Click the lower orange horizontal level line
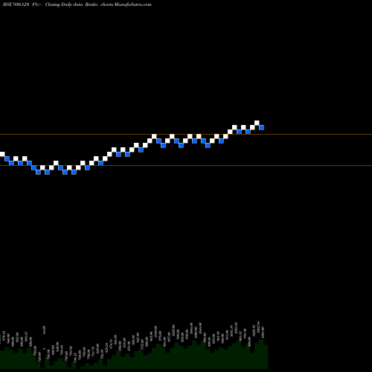Screen dimensions: 372x372 point(186,165)
